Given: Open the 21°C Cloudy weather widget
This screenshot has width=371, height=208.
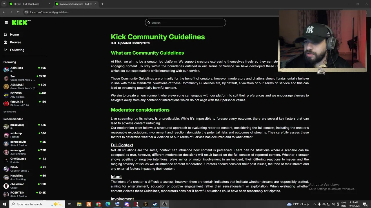Looking at the screenshot, I should (x=298, y=204).
